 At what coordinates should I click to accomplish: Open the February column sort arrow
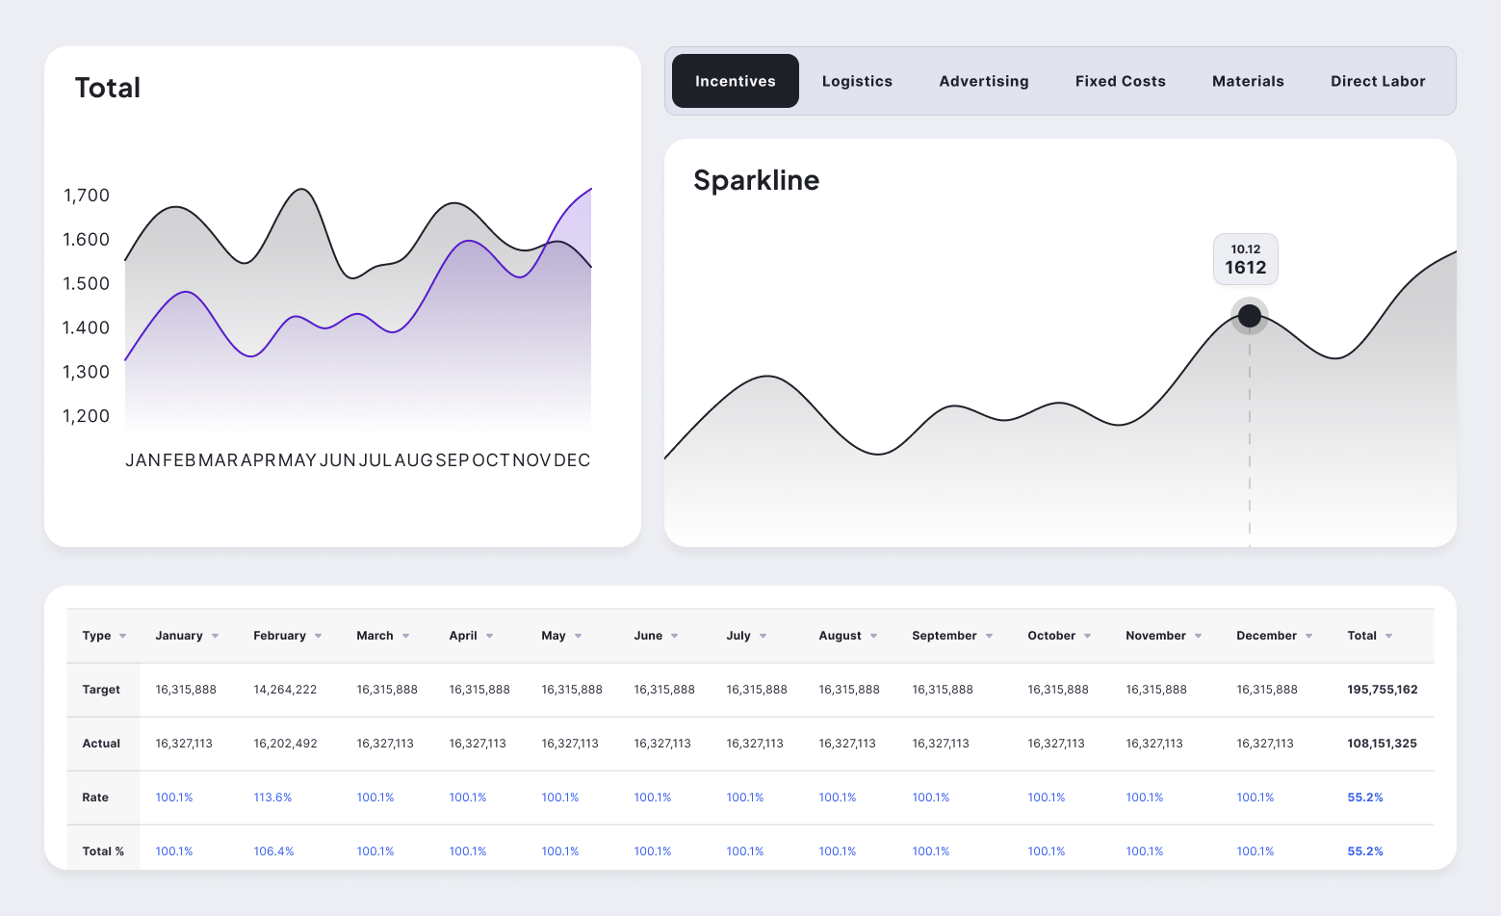(x=318, y=637)
